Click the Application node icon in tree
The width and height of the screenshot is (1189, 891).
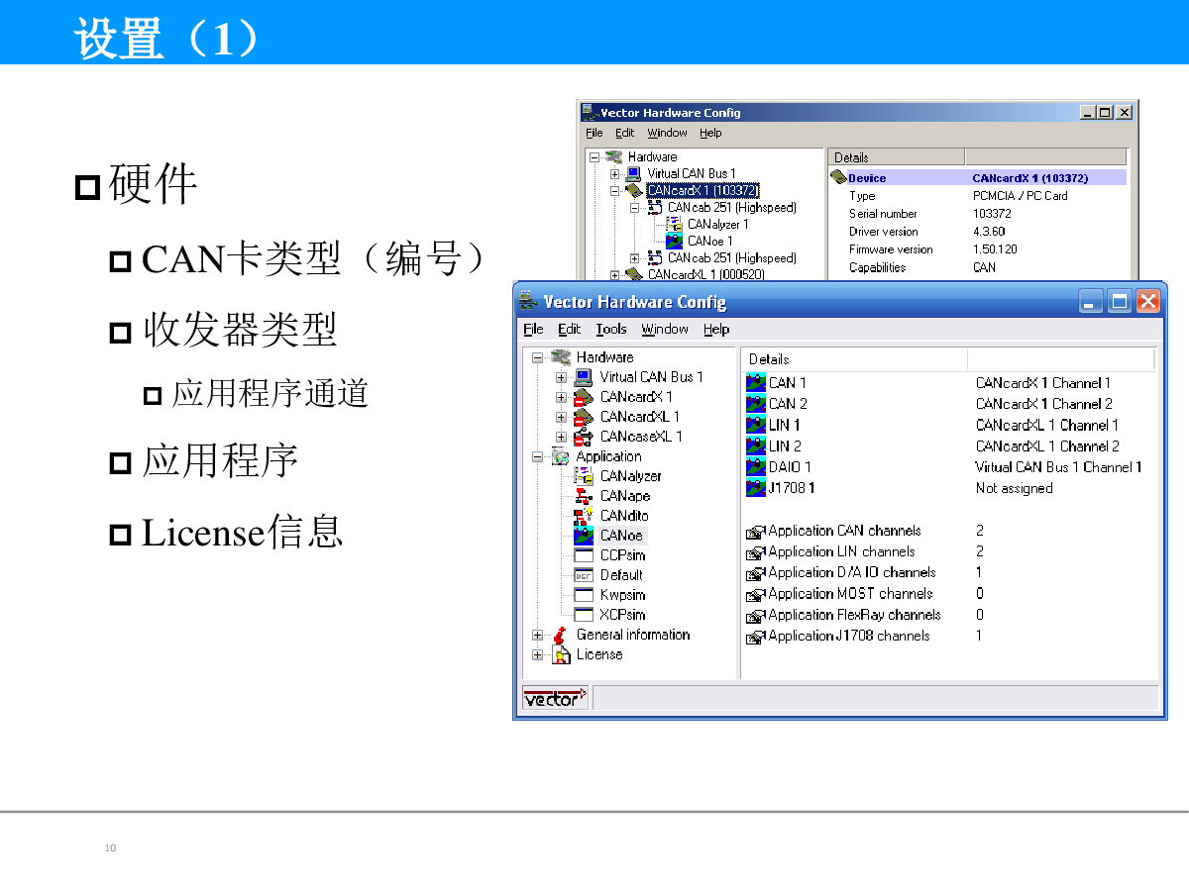[x=561, y=456]
